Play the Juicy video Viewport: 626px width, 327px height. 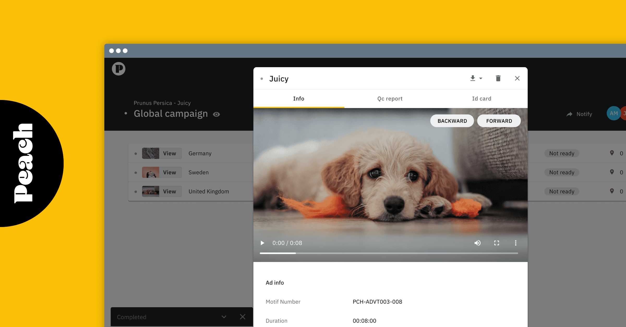(x=262, y=243)
